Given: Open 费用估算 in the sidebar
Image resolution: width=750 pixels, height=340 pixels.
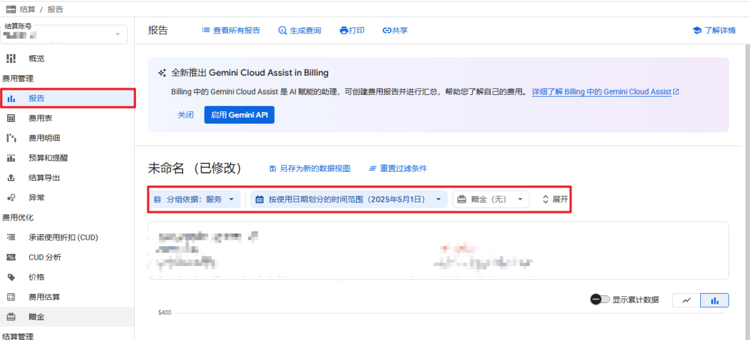Looking at the screenshot, I should tap(45, 297).
